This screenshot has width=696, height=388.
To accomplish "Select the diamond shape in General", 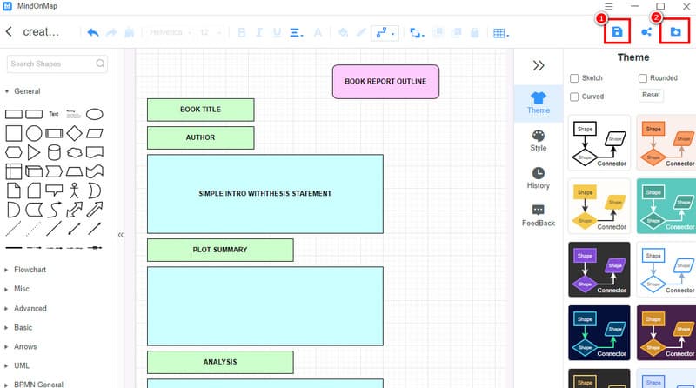I will (x=75, y=133).
